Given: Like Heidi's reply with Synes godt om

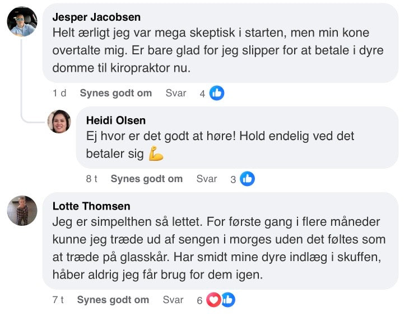Looking at the screenshot, I should click(x=146, y=179).
